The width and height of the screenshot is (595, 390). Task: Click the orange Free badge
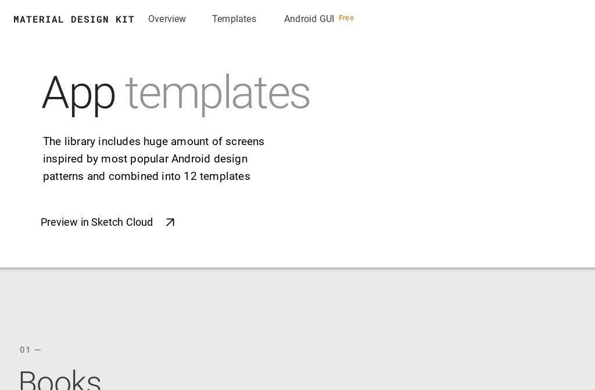[x=346, y=18]
